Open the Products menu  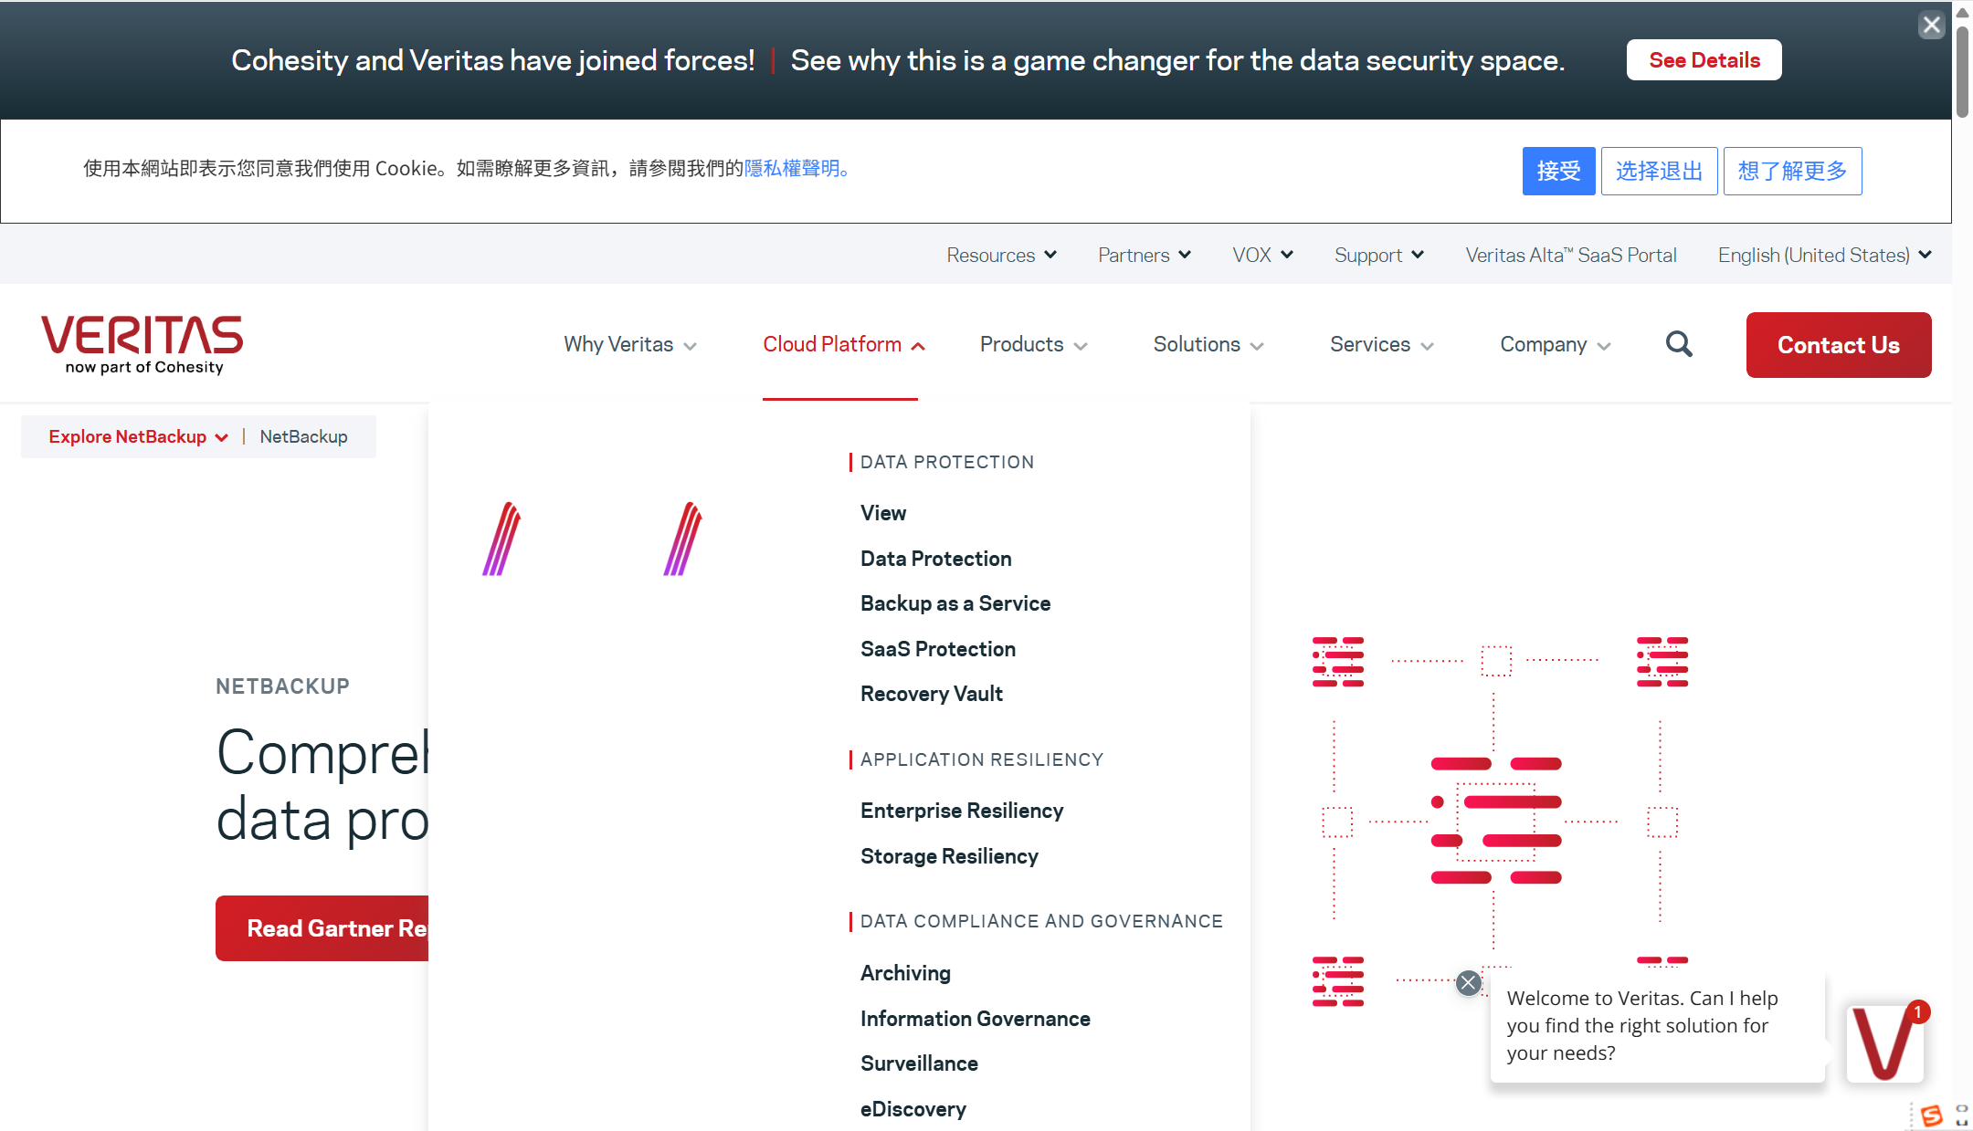(x=1033, y=344)
